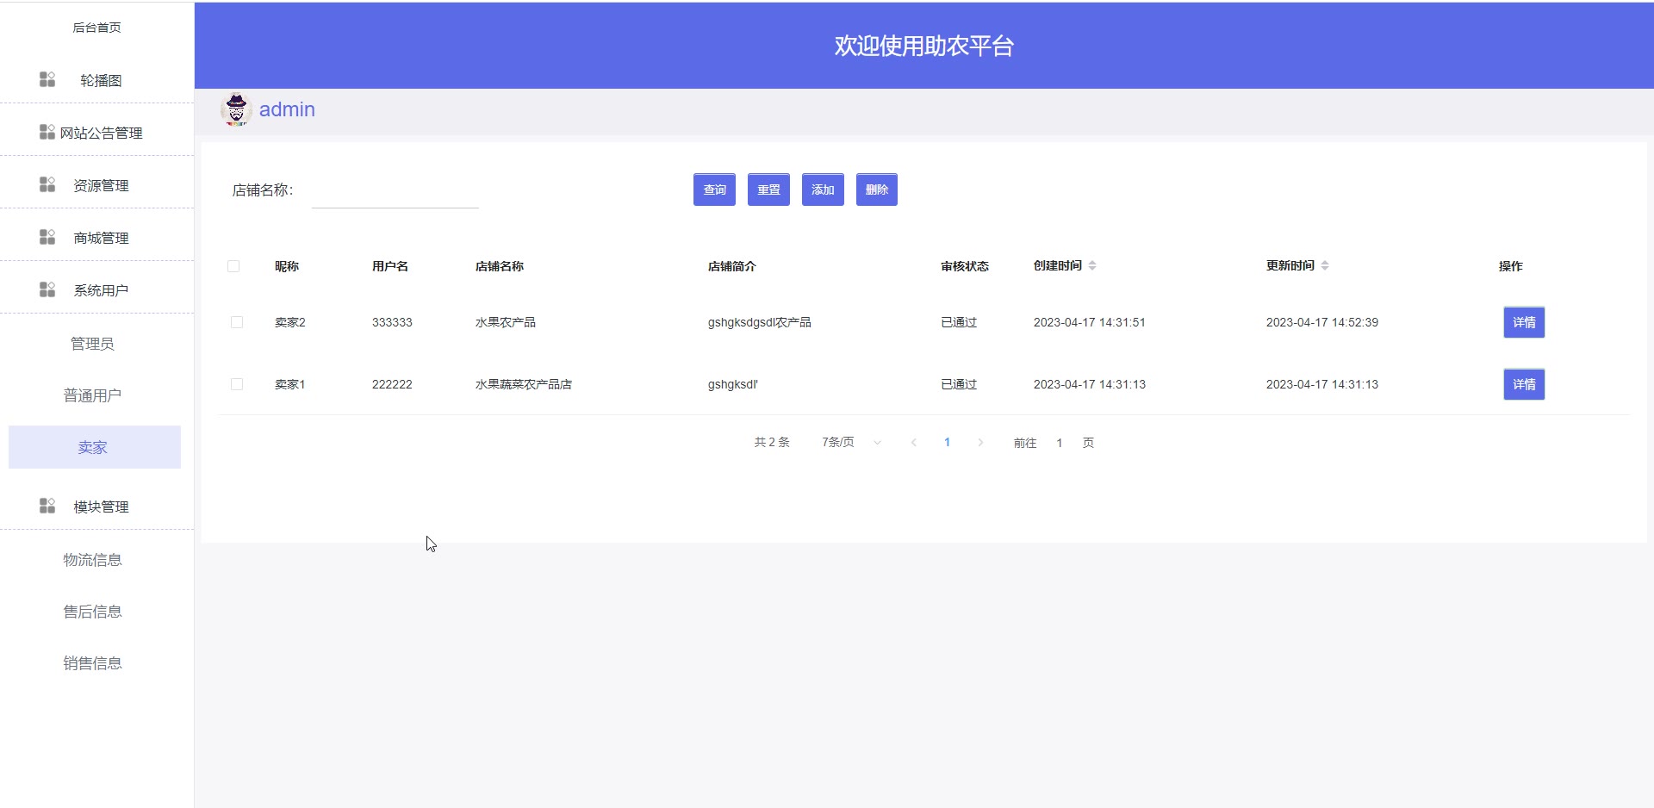Viewport: 1654px width, 808px height.
Task: Click the admin username link
Action: click(287, 109)
